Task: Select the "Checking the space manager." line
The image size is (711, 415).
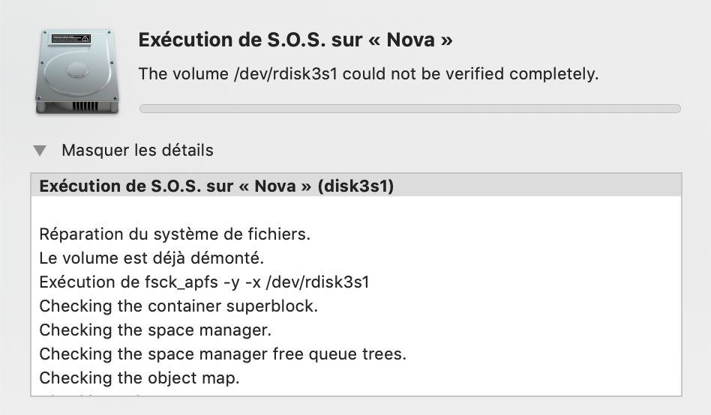Action: [154, 330]
